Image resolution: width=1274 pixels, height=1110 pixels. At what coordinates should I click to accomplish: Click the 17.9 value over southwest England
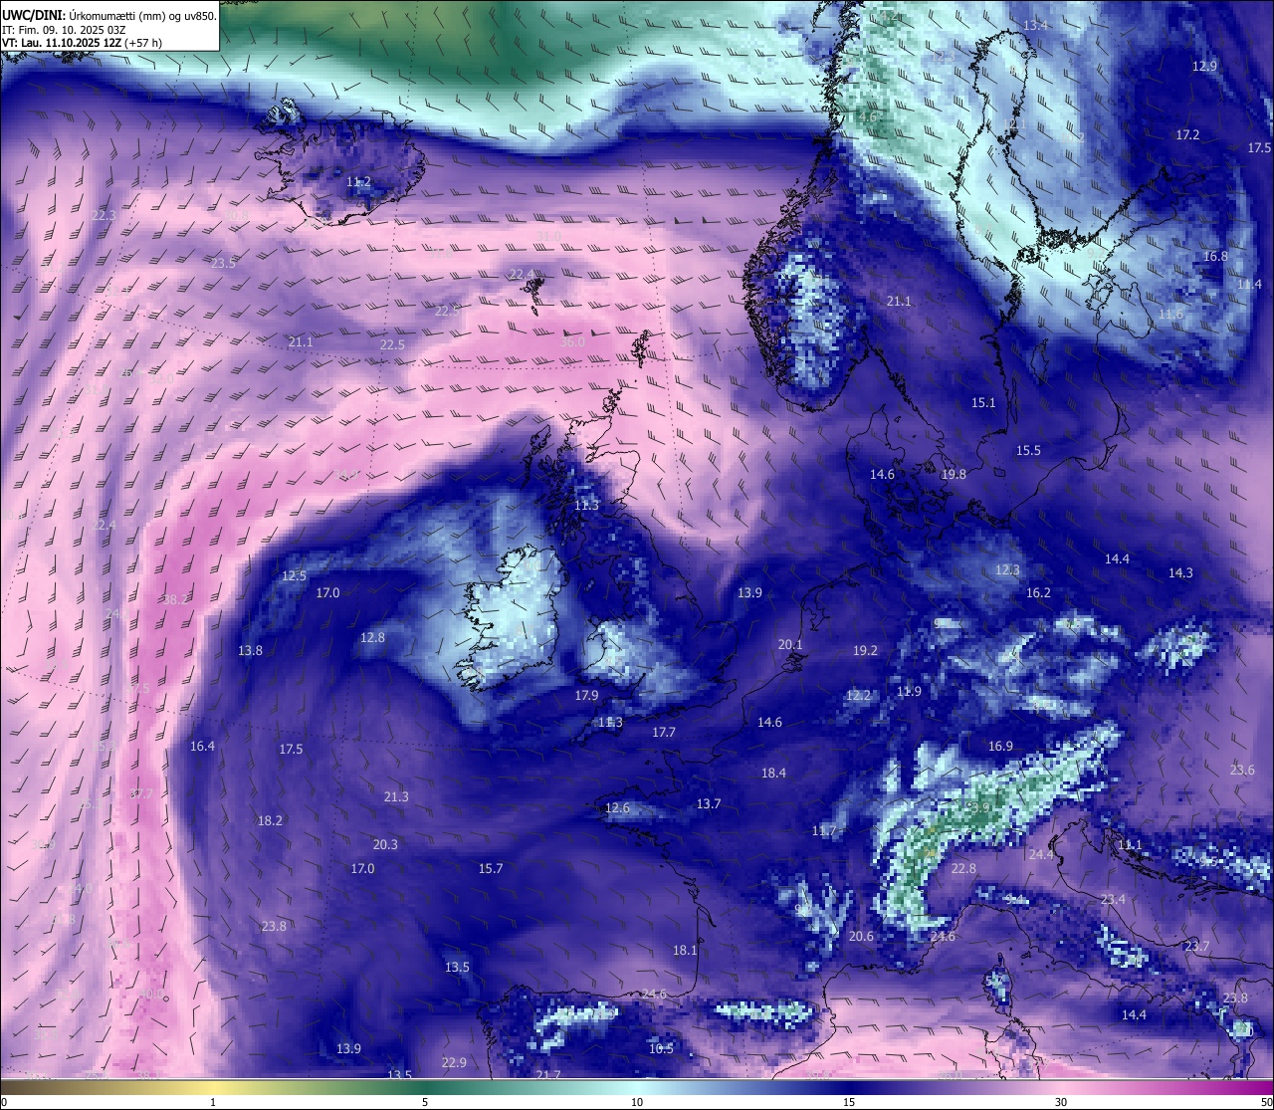pyautogui.click(x=586, y=695)
